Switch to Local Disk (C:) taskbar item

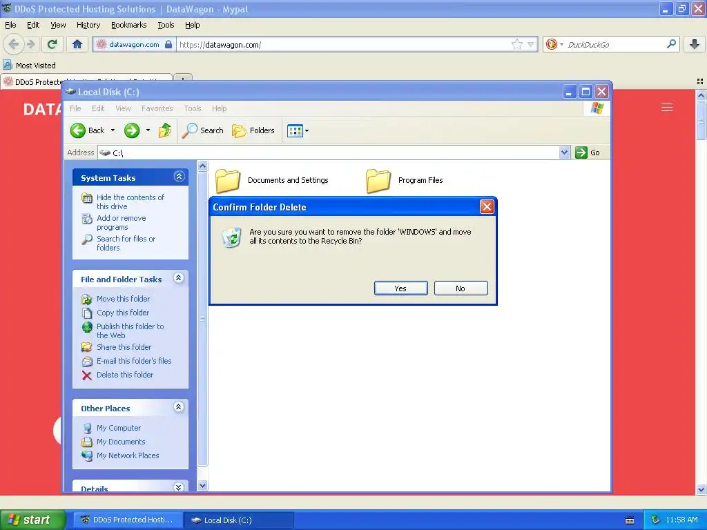[239, 520]
